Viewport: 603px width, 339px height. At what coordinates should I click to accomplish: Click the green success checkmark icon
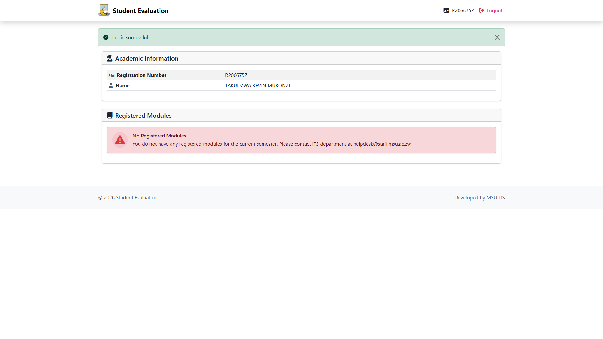click(106, 37)
